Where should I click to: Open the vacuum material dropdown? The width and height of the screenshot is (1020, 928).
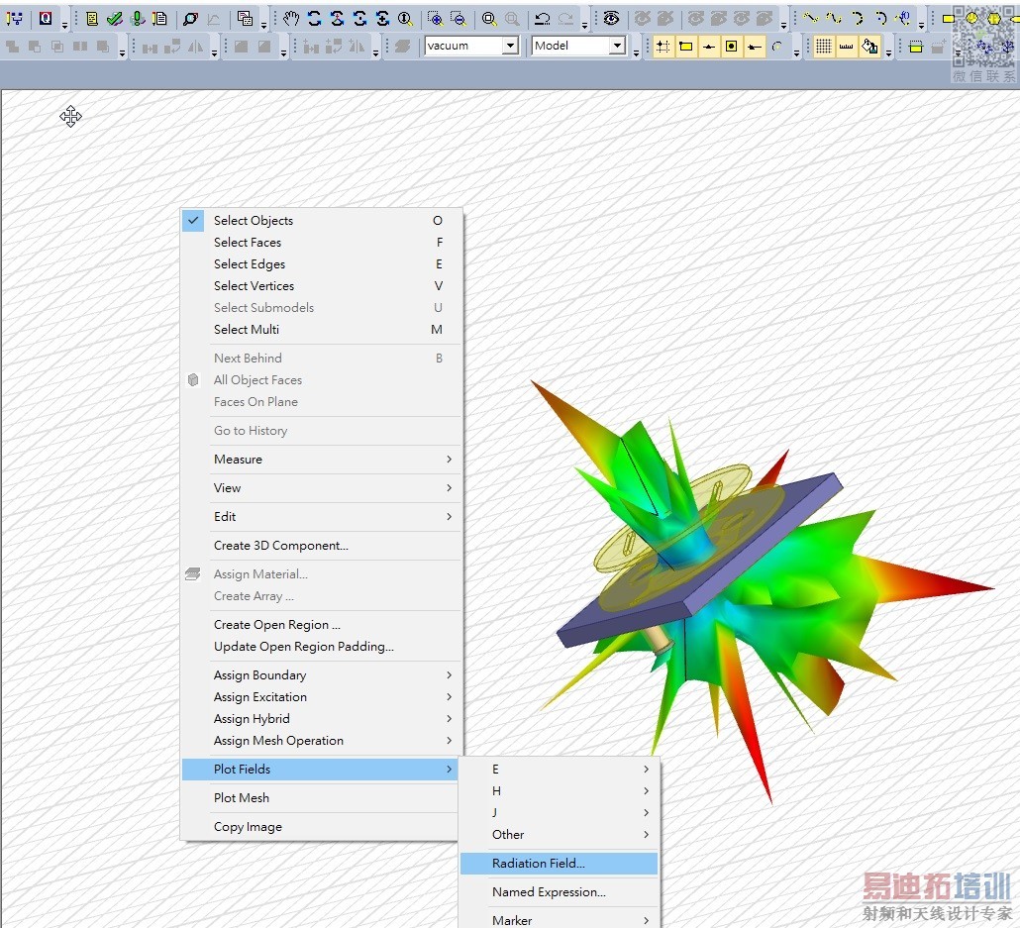[x=511, y=46]
